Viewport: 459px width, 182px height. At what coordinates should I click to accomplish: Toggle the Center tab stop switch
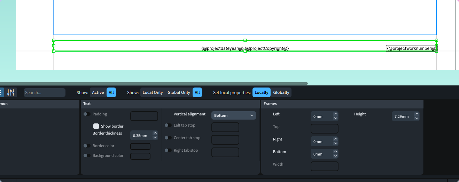coord(168,138)
